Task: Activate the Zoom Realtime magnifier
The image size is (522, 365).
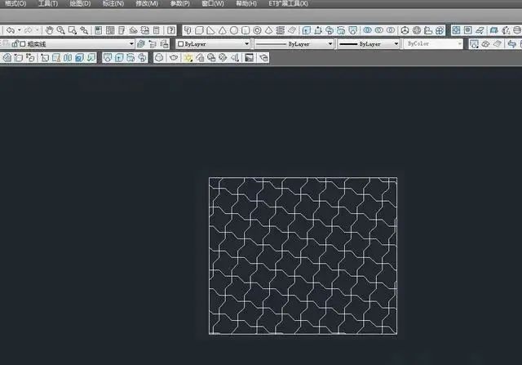Action: (x=60, y=30)
